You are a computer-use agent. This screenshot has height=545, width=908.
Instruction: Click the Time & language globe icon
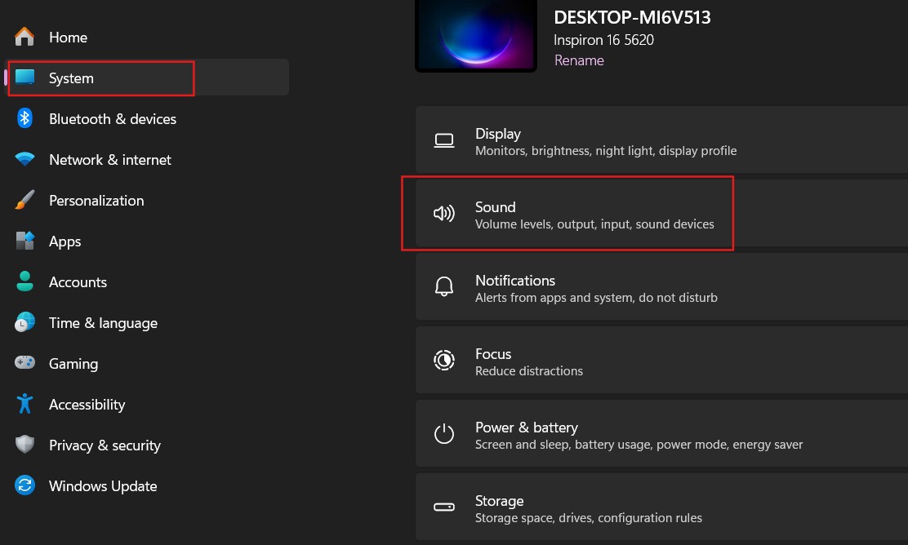point(24,322)
